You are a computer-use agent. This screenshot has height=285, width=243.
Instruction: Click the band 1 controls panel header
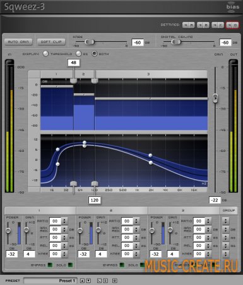pyautogui.click(x=40, y=210)
